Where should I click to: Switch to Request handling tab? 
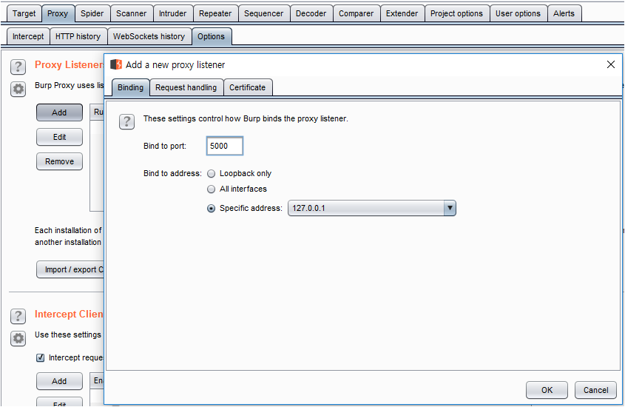186,88
